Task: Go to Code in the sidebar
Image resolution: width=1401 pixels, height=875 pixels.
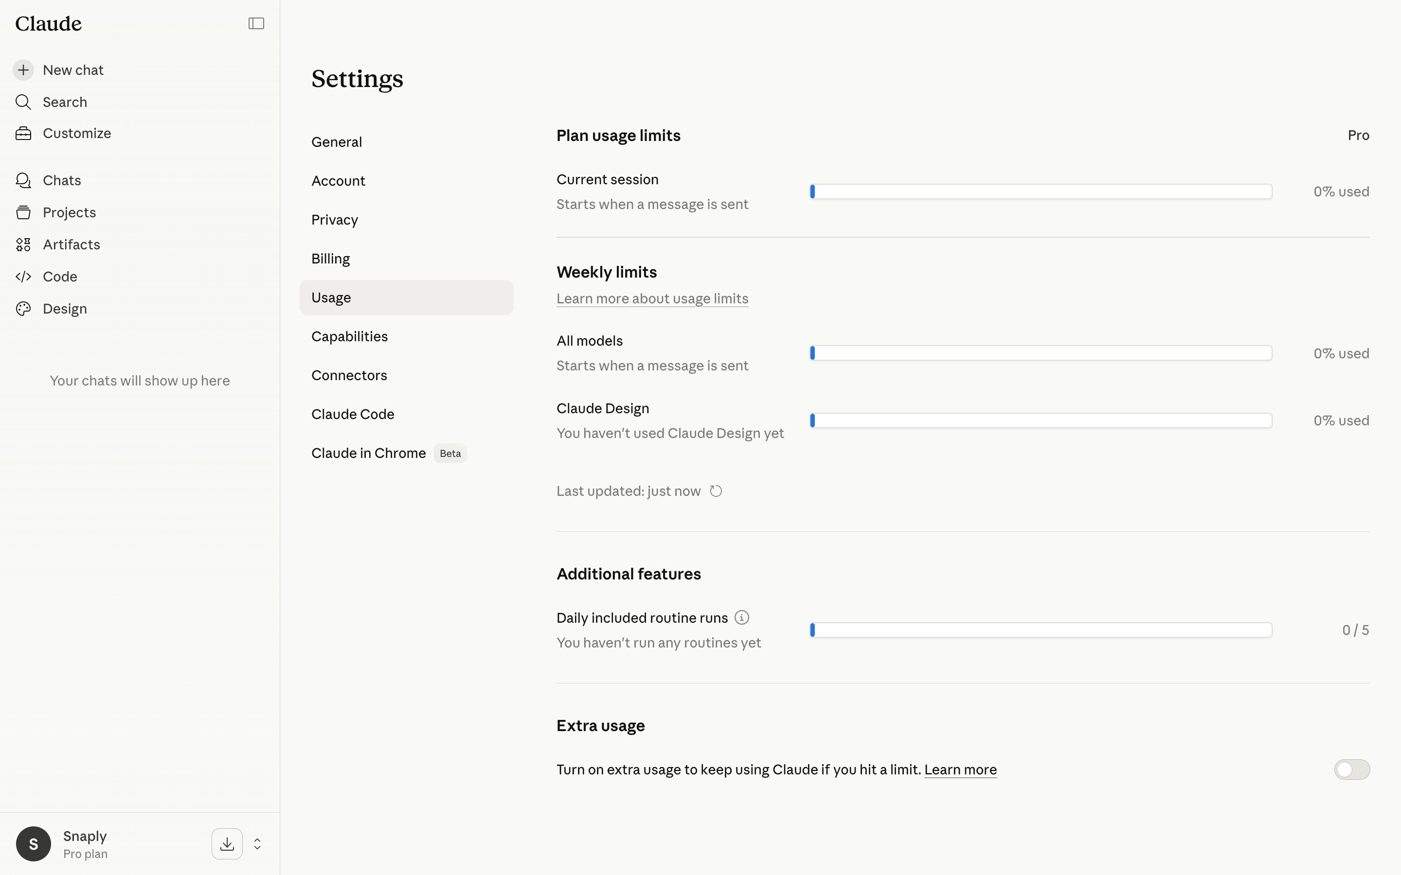Action: pos(60,277)
